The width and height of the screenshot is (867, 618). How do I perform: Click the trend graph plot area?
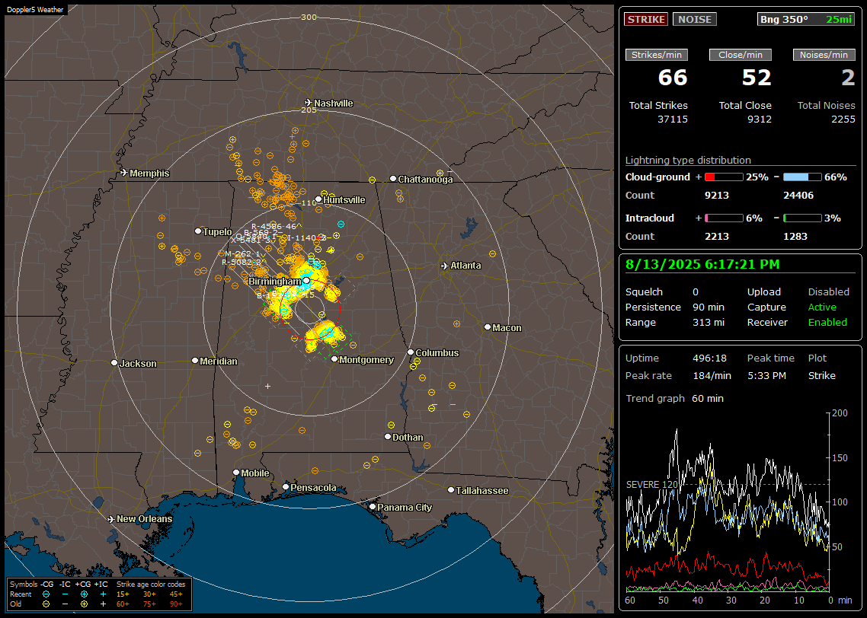coord(727,502)
